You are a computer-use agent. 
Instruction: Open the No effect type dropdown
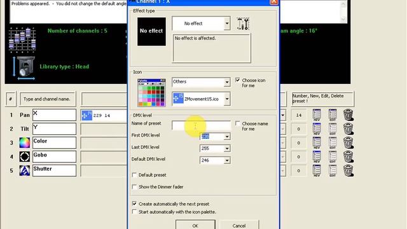tap(227, 24)
